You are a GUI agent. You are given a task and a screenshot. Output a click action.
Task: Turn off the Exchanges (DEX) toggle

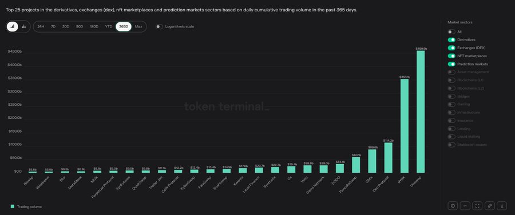451,48
